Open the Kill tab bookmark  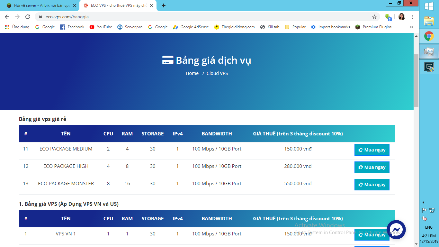click(270, 27)
